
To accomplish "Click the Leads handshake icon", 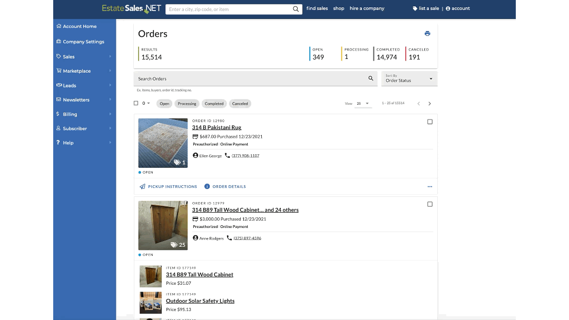I will point(59,85).
